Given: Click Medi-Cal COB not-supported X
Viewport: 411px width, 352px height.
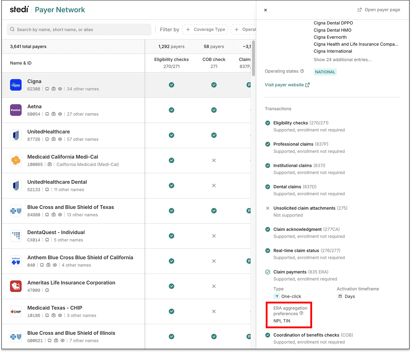Looking at the screenshot, I should tap(214, 160).
